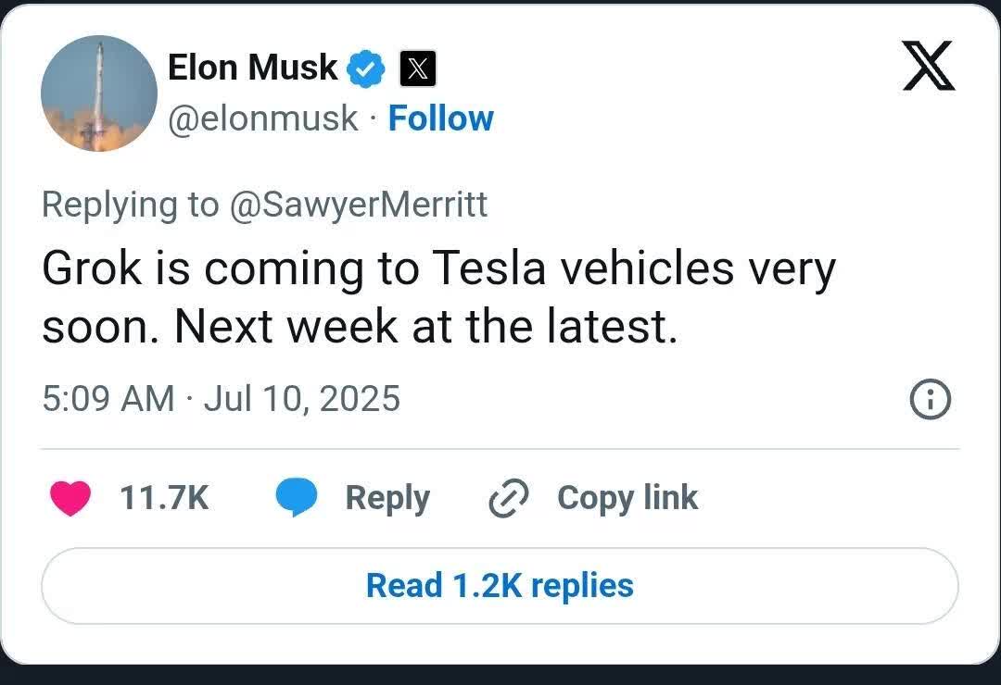Image resolution: width=1001 pixels, height=685 pixels.
Task: Open the @SawyerMerritt mention
Action: [x=358, y=205]
